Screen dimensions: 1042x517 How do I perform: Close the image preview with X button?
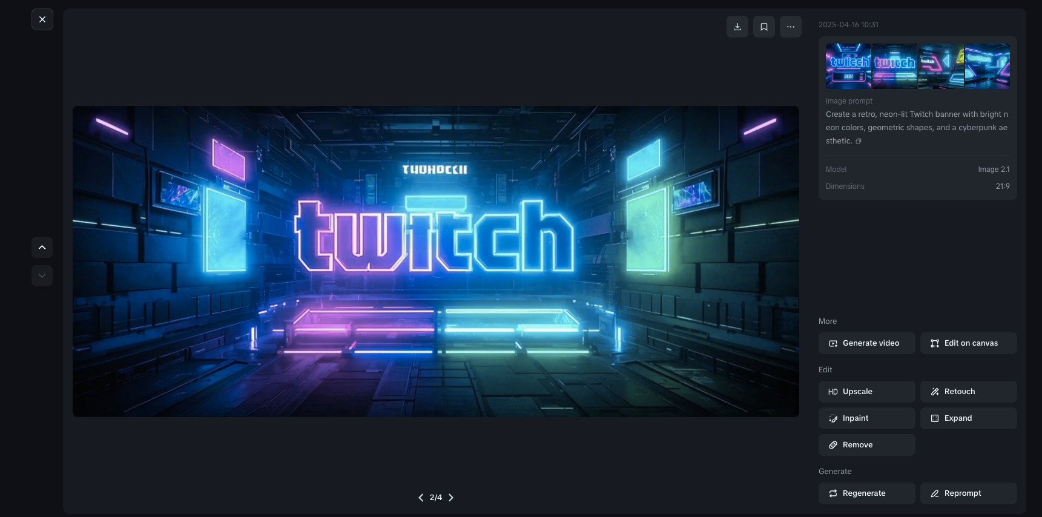click(42, 19)
